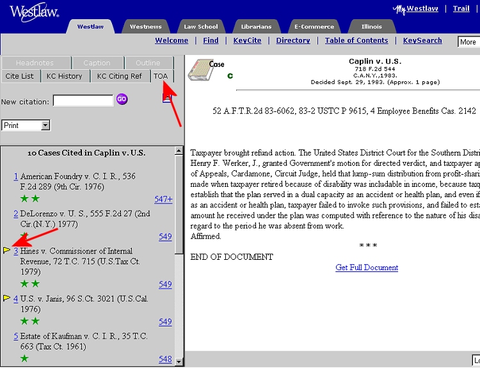The height and width of the screenshot is (368, 480).
Task: Click Get Full Document link
Action: pyautogui.click(x=367, y=268)
